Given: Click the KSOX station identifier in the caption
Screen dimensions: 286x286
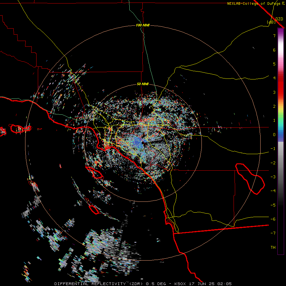Looking at the screenshot, I should [x=180, y=284].
